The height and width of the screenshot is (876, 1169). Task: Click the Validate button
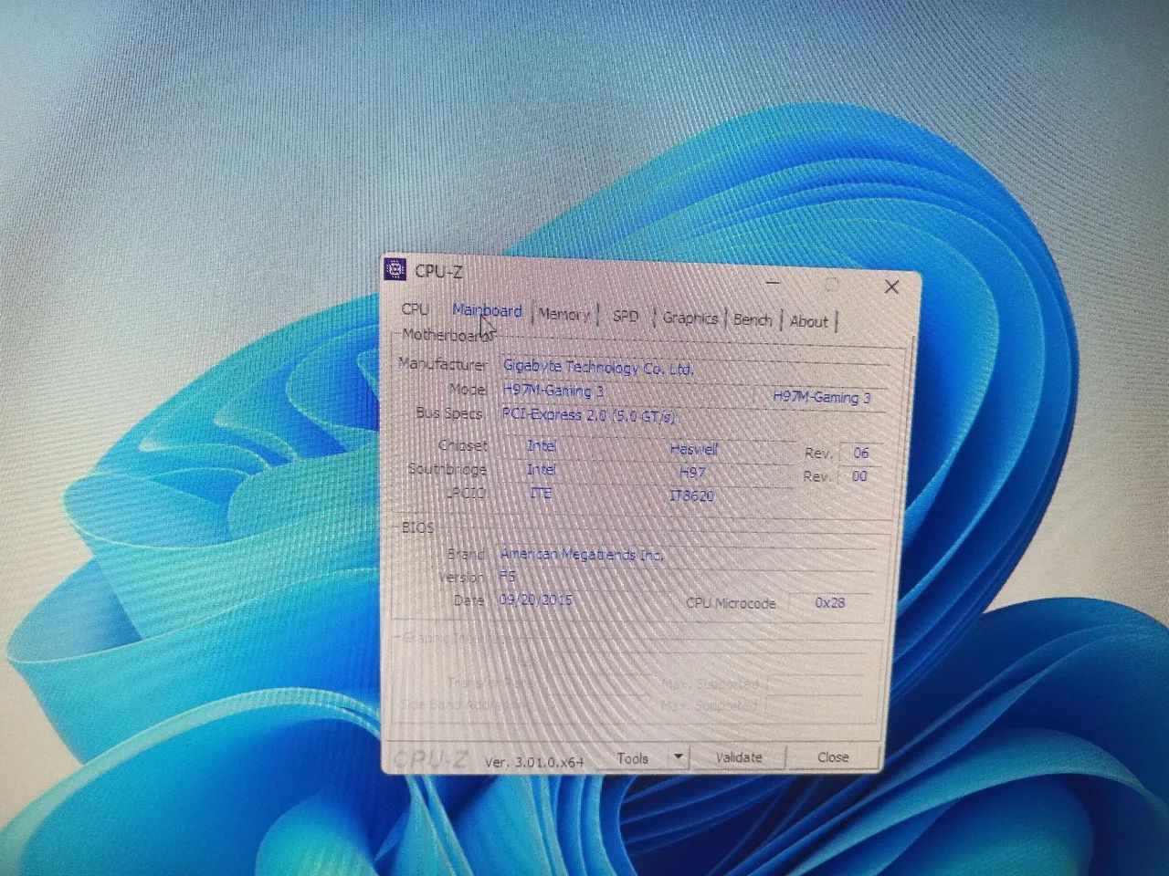click(x=738, y=757)
